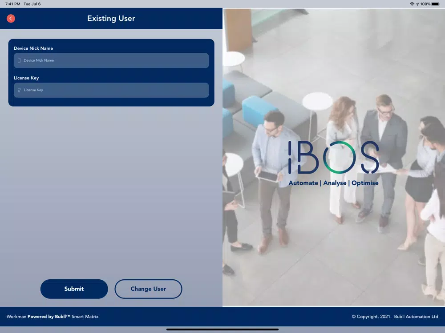Click the Copyright Bubll Automation Ltd text

click(x=395, y=317)
